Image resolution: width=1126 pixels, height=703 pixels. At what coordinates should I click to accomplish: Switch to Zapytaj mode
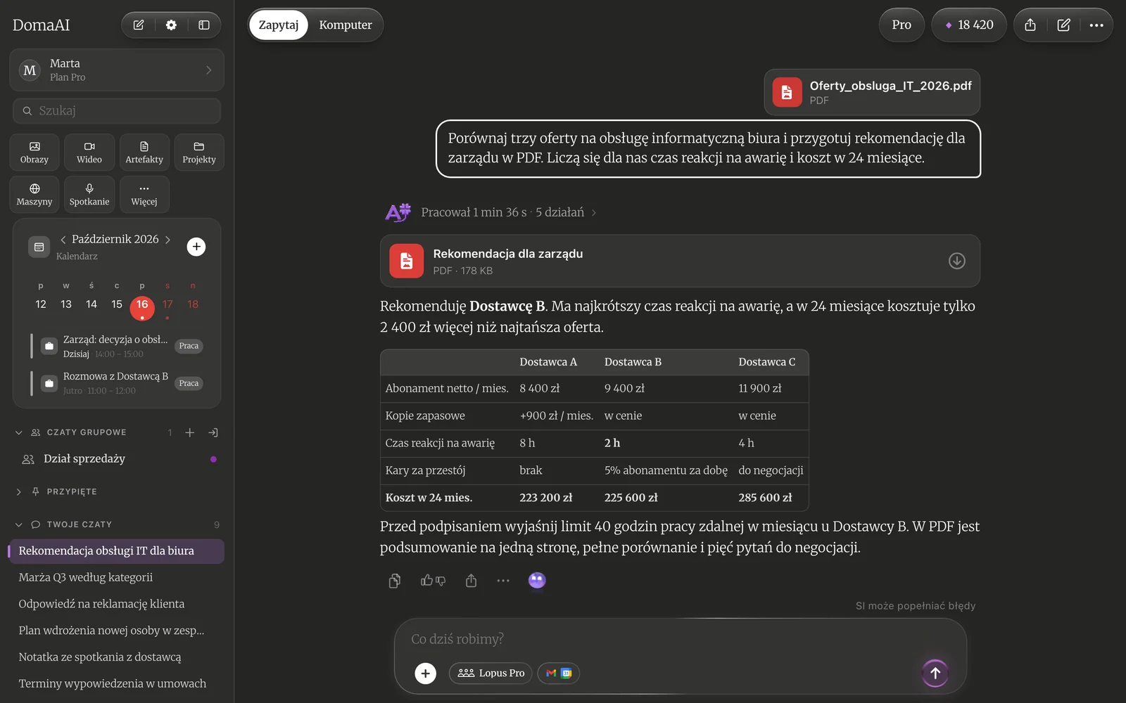click(279, 25)
